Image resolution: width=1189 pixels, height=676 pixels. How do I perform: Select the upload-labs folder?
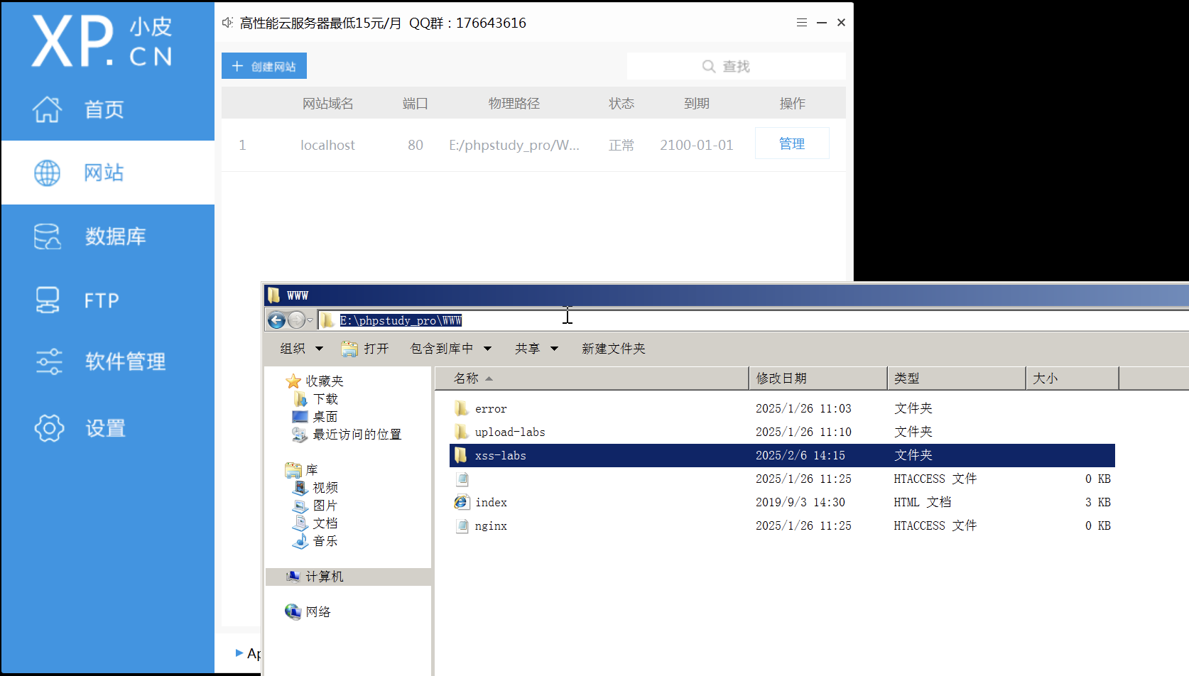[x=509, y=432]
